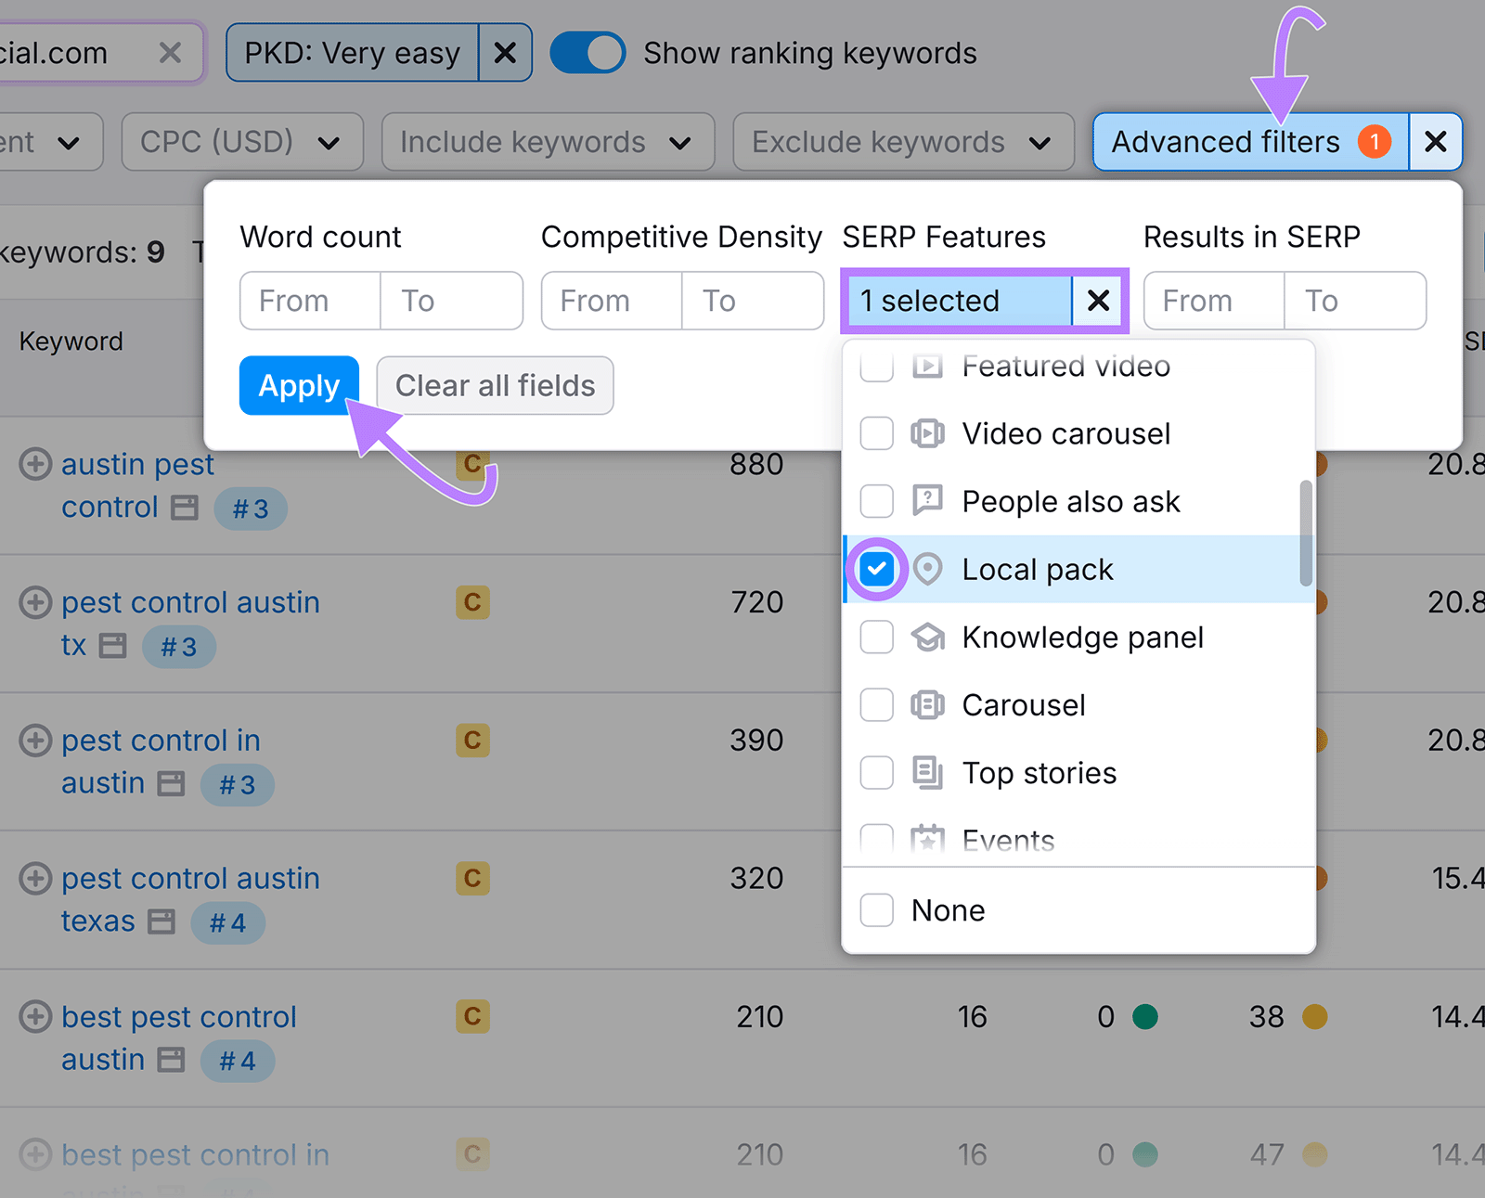Open the CPC (USD) dropdown
The height and width of the screenshot is (1198, 1485).
(241, 142)
